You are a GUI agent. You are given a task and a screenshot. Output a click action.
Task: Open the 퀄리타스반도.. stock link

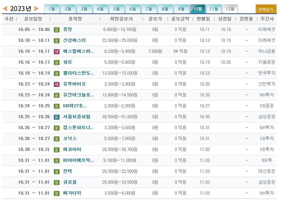(79, 73)
